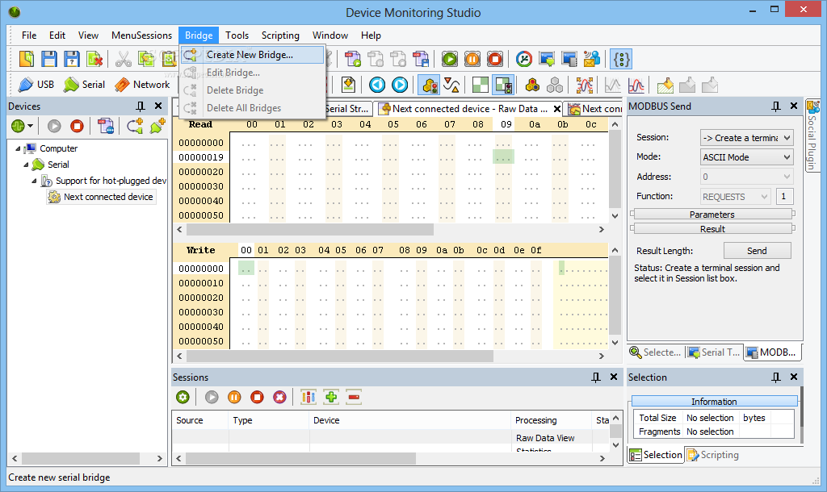Click the green checkerboard view icon
This screenshot has height=492, width=827.
(x=480, y=85)
